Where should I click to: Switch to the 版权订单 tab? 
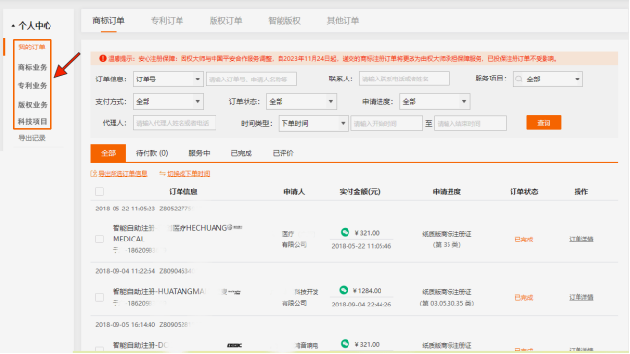pyautogui.click(x=225, y=21)
